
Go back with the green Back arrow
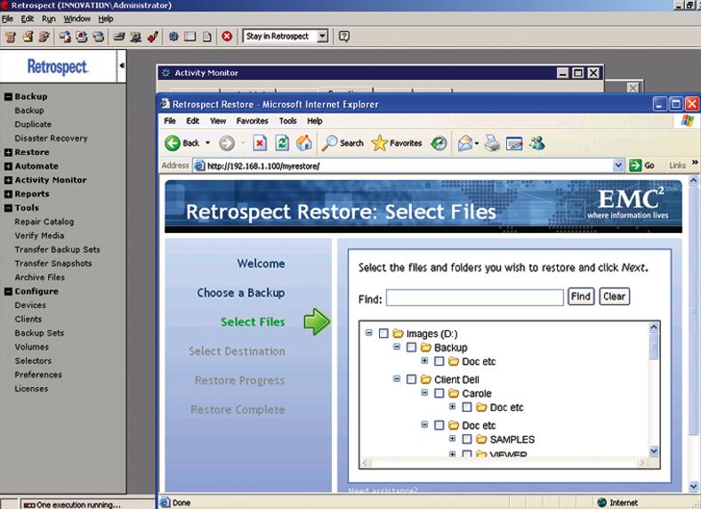point(173,143)
